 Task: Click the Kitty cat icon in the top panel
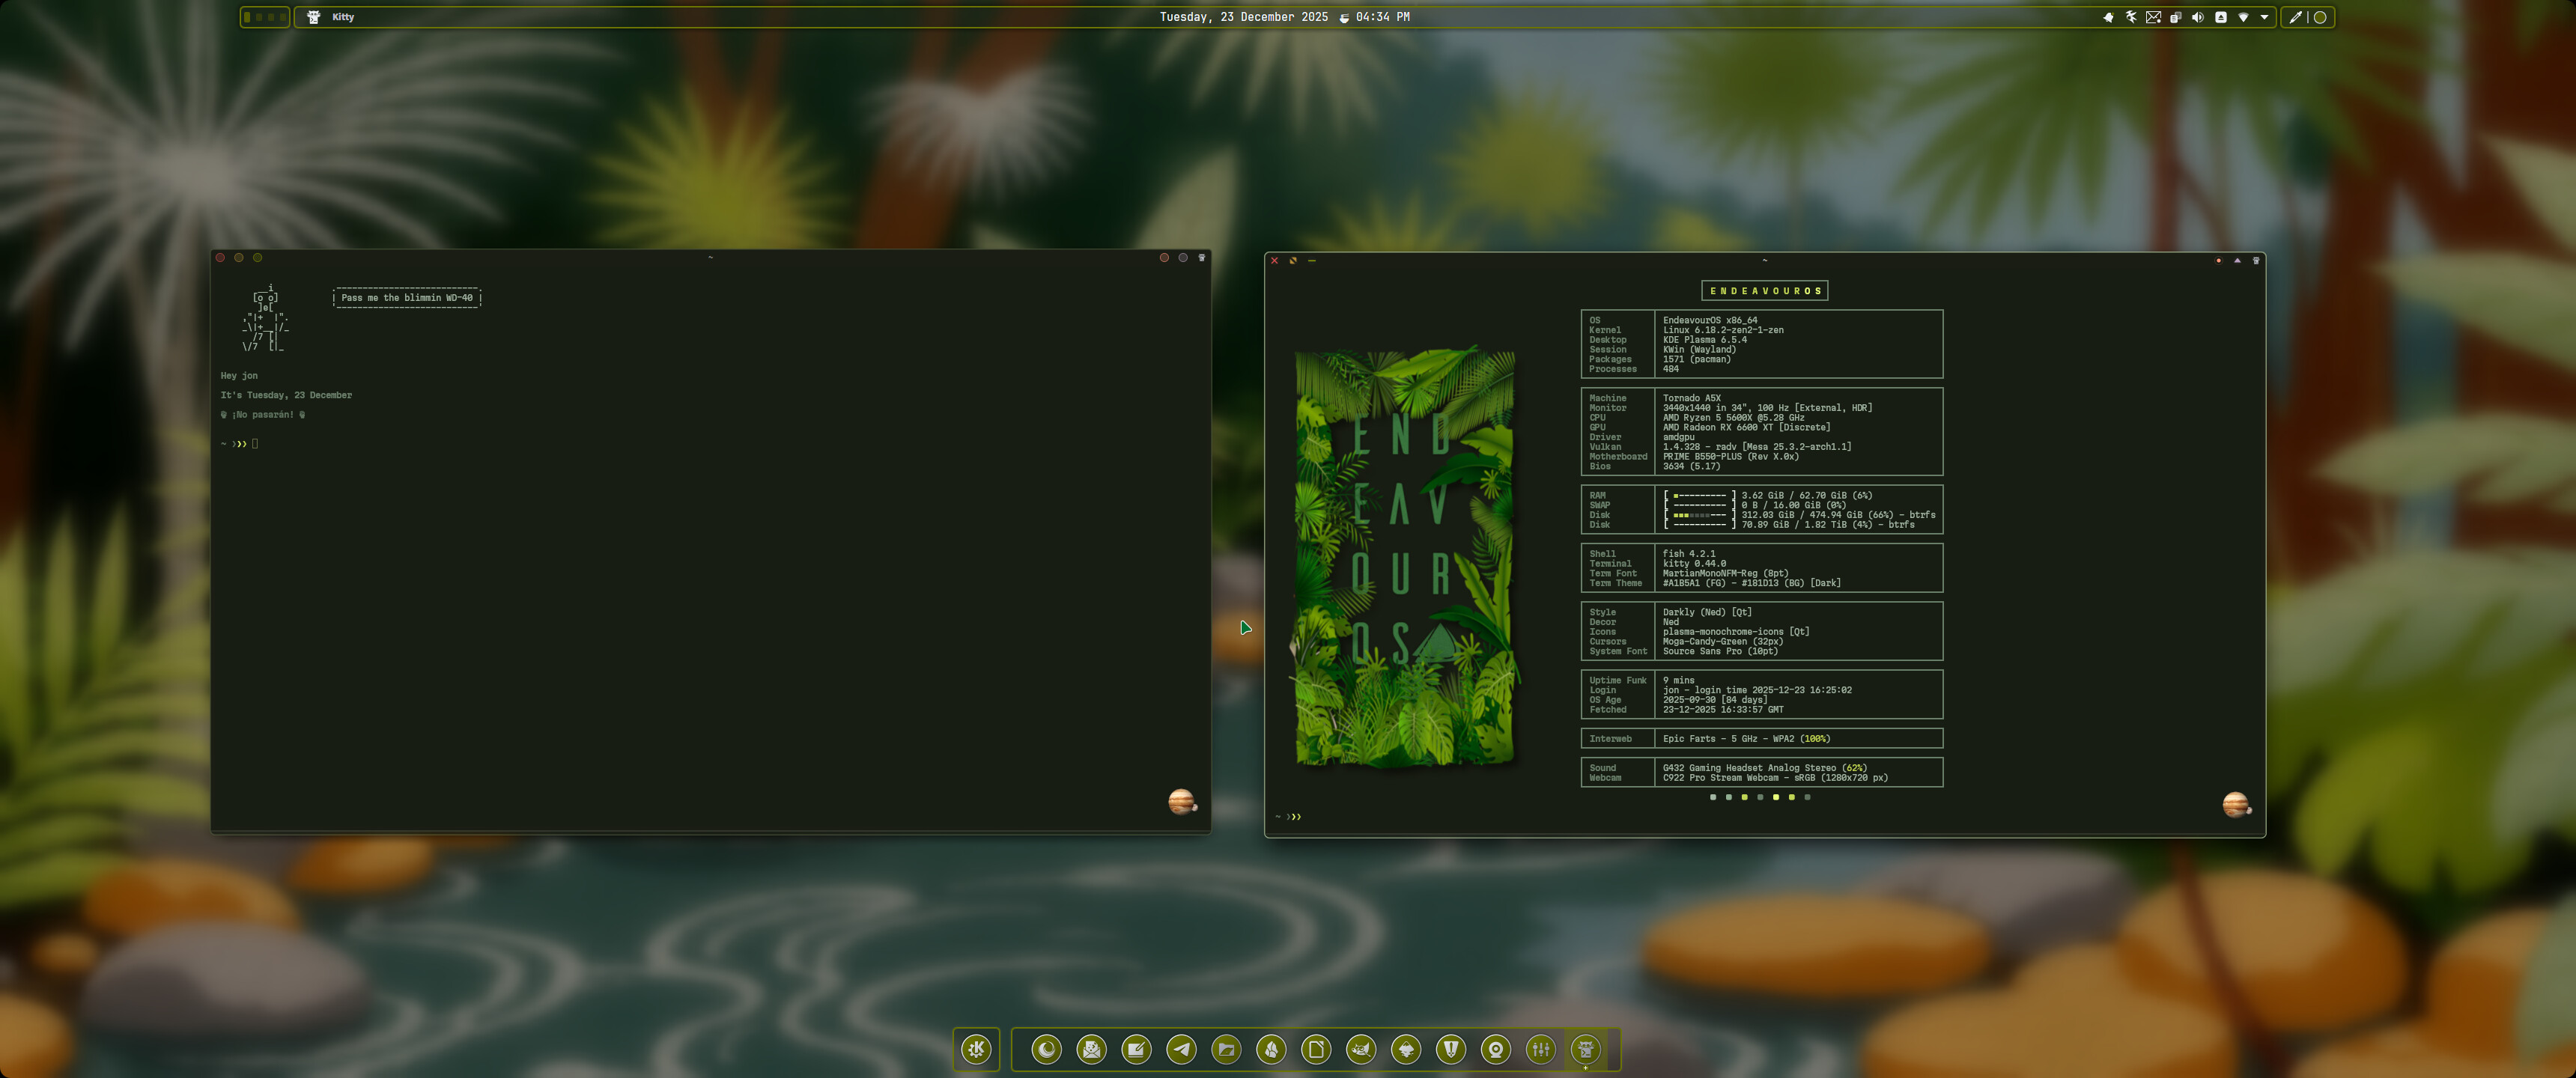313,17
